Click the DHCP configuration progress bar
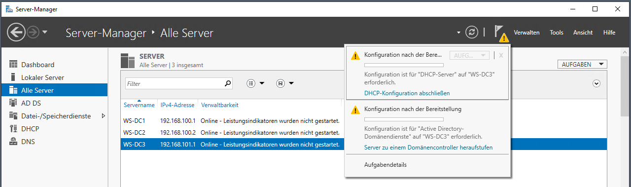Screen dimensions: 631x187 click(x=404, y=65)
